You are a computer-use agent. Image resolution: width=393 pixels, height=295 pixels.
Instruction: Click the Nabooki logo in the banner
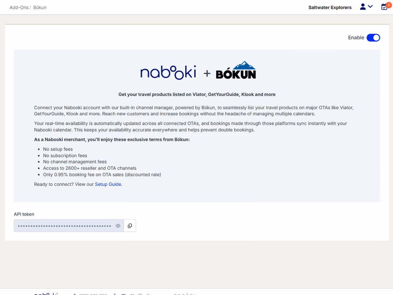(x=168, y=72)
